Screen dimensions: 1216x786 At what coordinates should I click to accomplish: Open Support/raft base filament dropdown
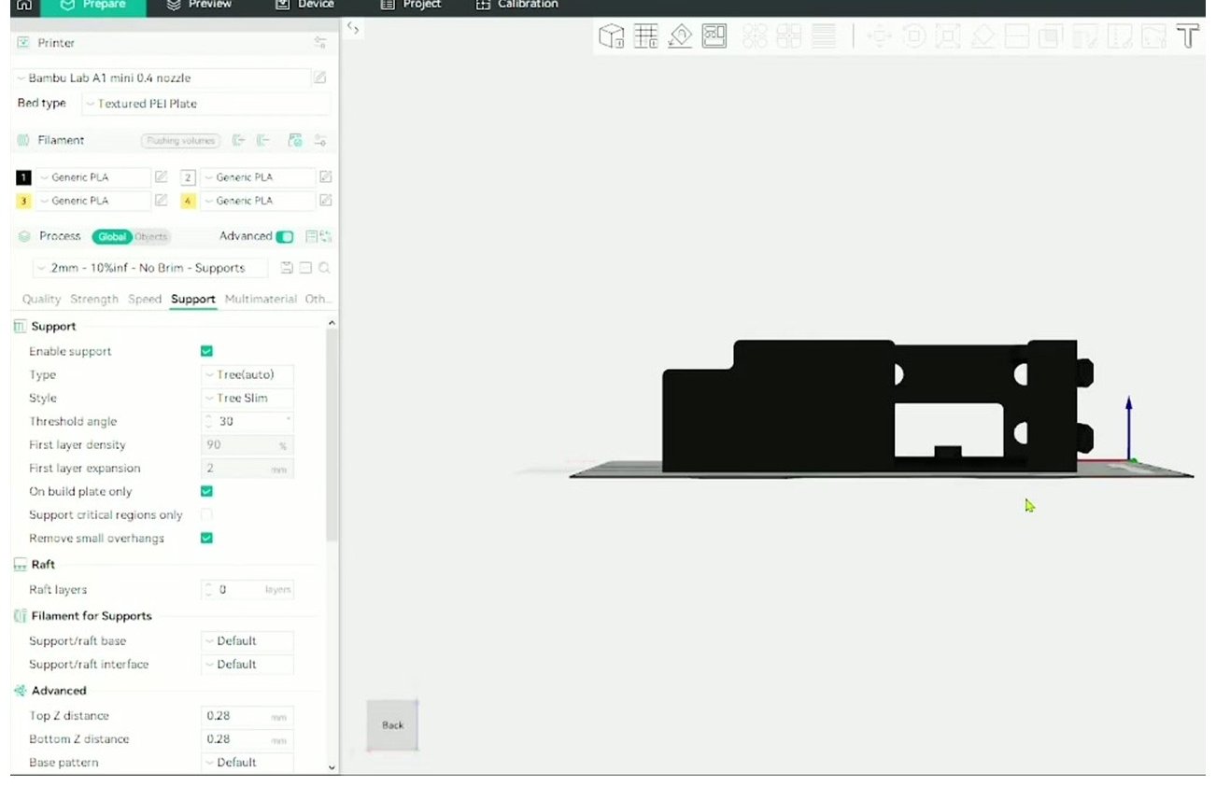coord(247,640)
